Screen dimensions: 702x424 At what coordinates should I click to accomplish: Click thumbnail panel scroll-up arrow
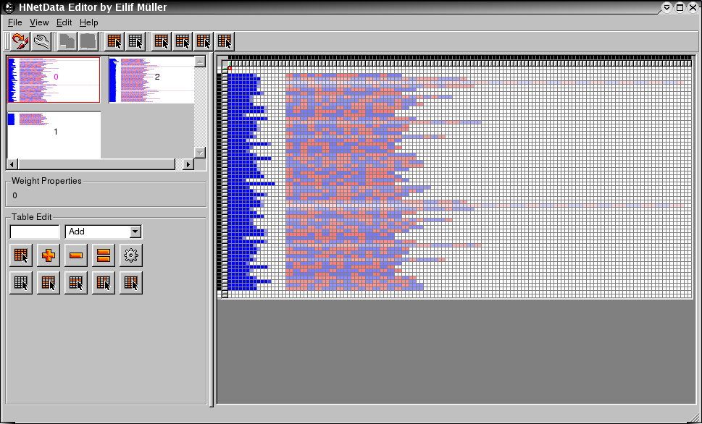click(x=200, y=62)
